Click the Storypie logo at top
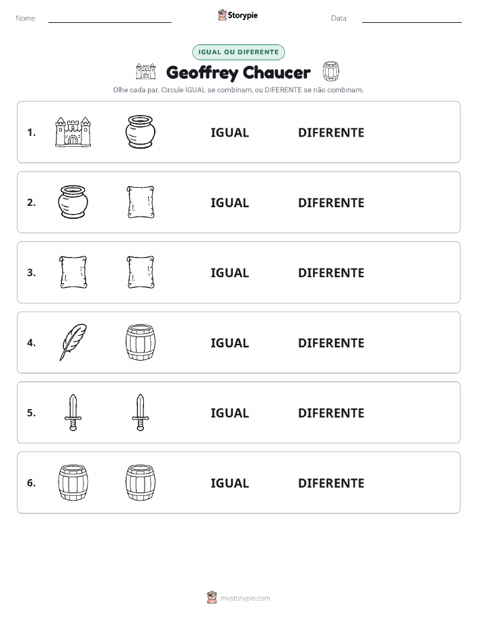The height and width of the screenshot is (617, 477). click(x=237, y=15)
